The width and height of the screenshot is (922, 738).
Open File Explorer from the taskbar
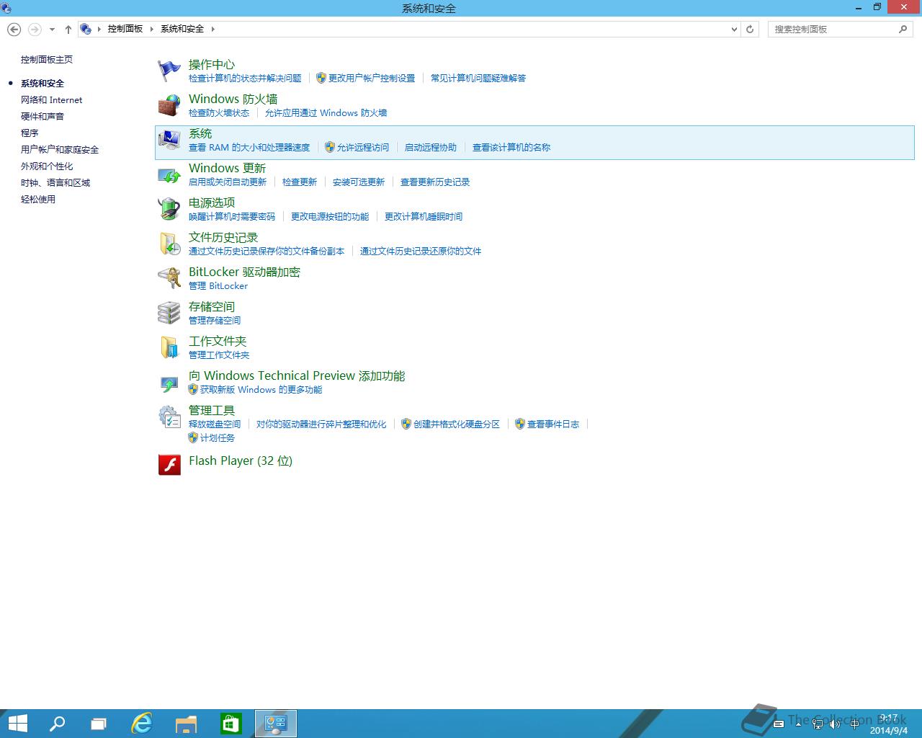[x=186, y=724]
